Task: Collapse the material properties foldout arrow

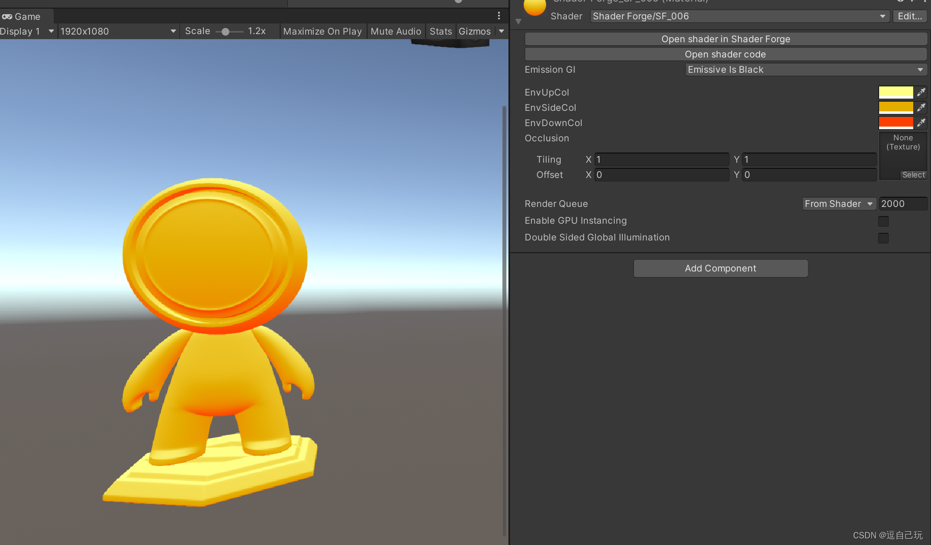Action: [x=518, y=21]
